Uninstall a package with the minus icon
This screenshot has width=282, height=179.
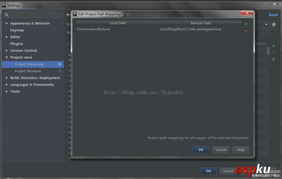tap(273, 52)
